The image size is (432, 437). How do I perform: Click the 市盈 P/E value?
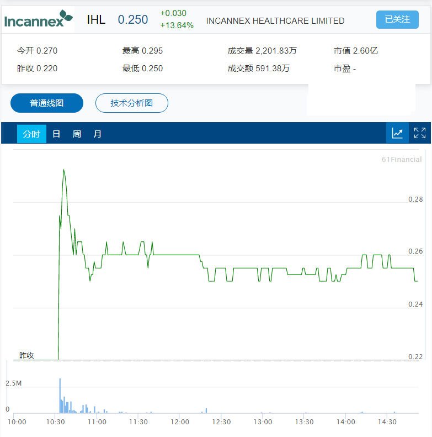pos(345,69)
